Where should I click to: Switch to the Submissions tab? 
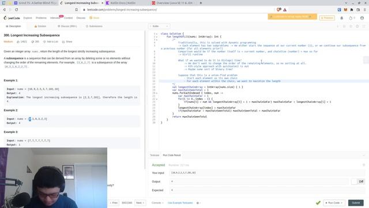click(x=94, y=26)
